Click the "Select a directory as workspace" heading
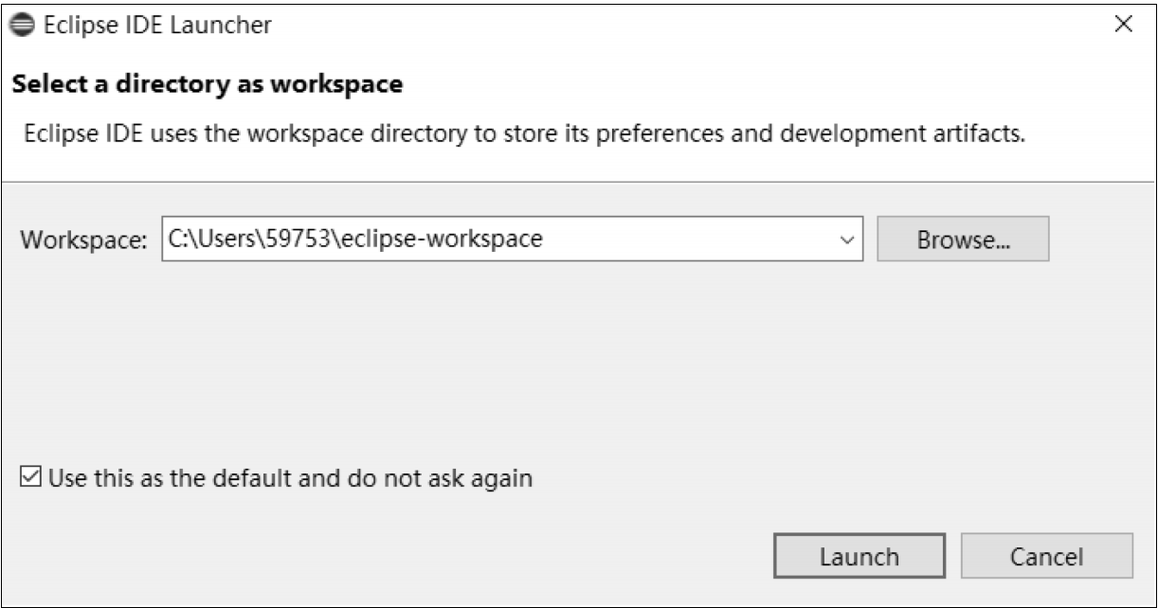The height and width of the screenshot is (608, 1158). (208, 85)
